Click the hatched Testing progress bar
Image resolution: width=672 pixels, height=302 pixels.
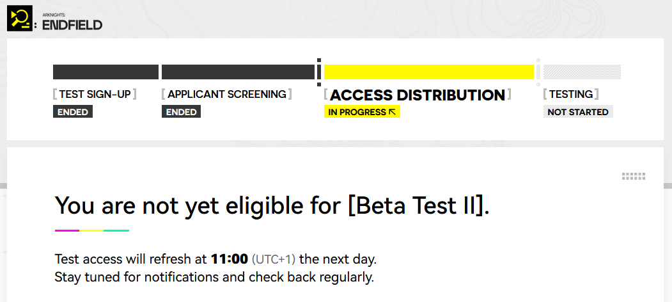(x=582, y=72)
